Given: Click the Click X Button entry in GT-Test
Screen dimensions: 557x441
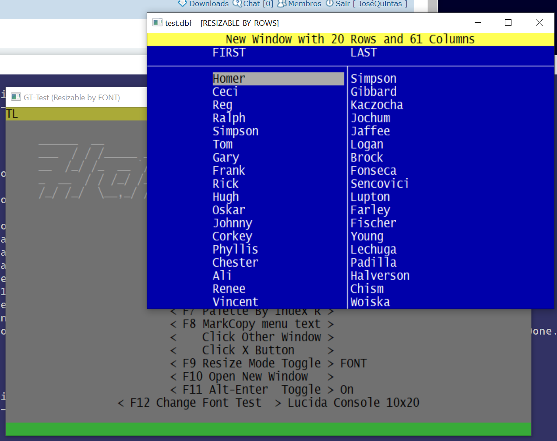Looking at the screenshot, I should [252, 350].
